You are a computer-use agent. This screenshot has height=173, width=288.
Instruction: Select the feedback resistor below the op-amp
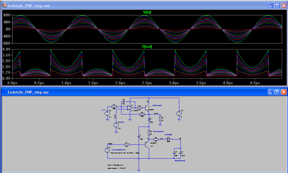(x=142, y=114)
